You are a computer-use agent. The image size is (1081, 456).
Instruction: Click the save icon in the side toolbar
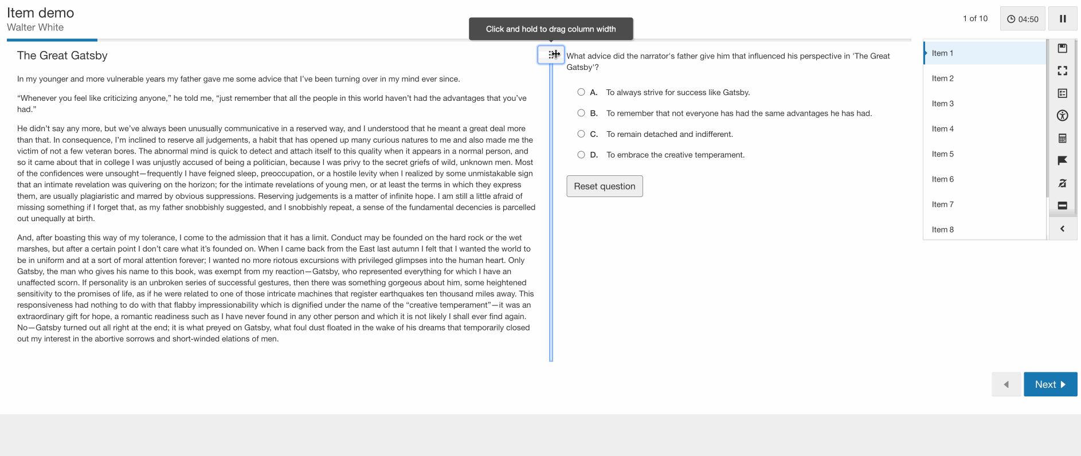(1062, 48)
